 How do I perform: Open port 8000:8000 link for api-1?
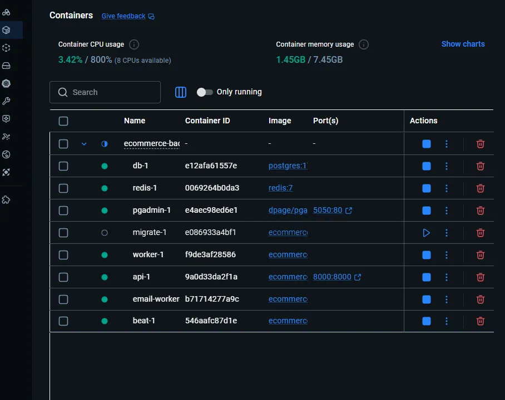(x=337, y=277)
